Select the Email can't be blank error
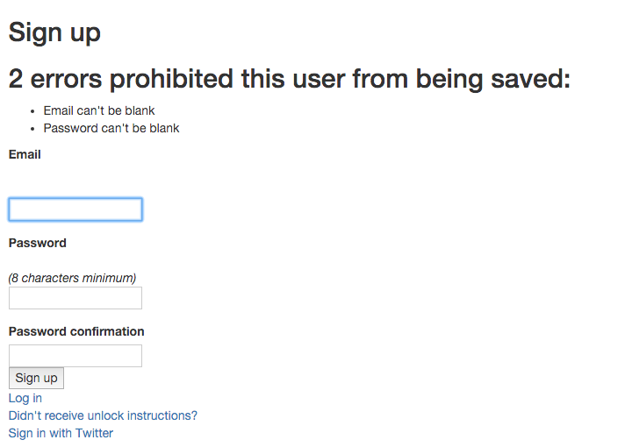 (99, 110)
